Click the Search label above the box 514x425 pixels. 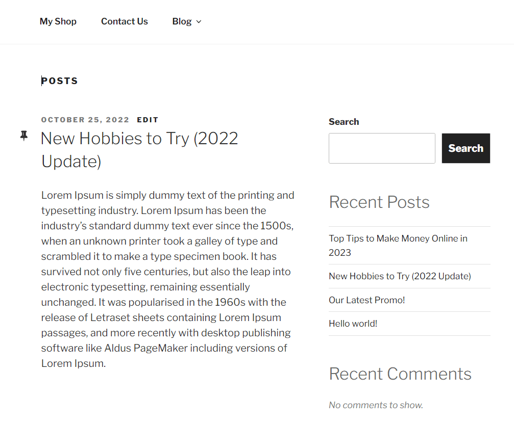[x=344, y=122]
